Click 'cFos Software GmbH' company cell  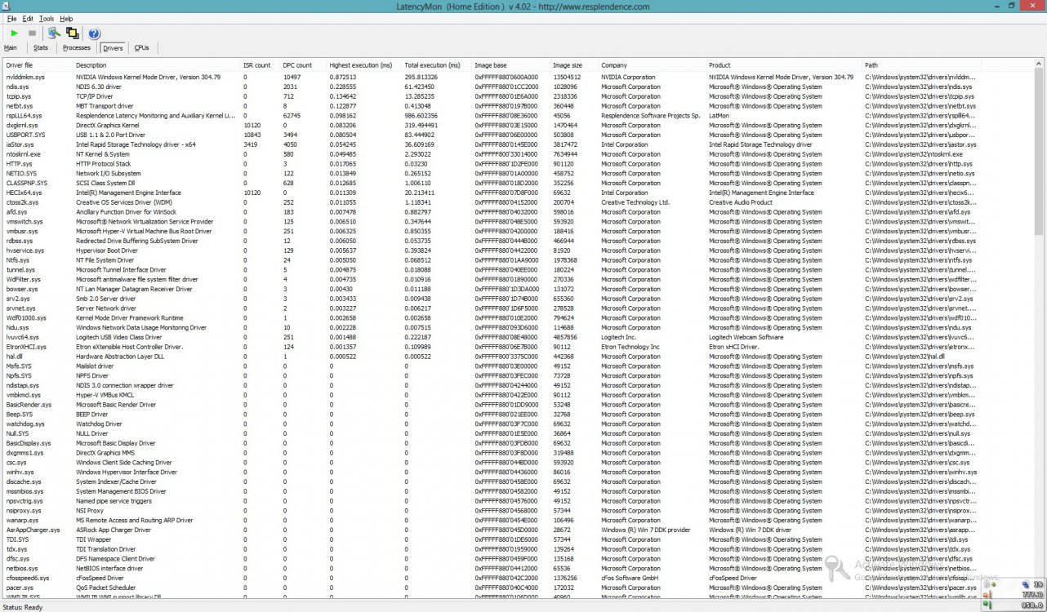630,578
